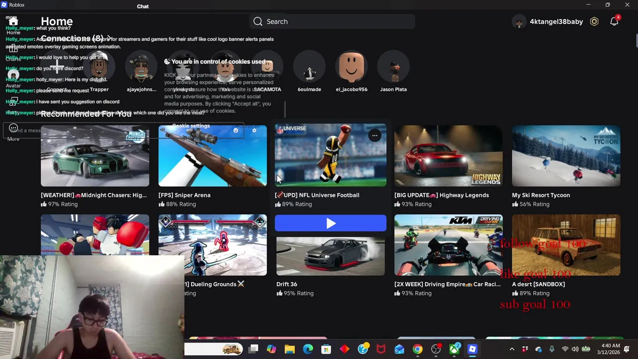Click the Roblox taskbar icon

tap(472, 349)
